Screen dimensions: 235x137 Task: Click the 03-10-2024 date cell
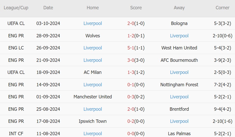(x=48, y=23)
